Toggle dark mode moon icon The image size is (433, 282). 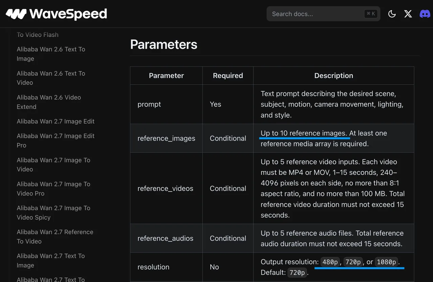click(x=392, y=14)
